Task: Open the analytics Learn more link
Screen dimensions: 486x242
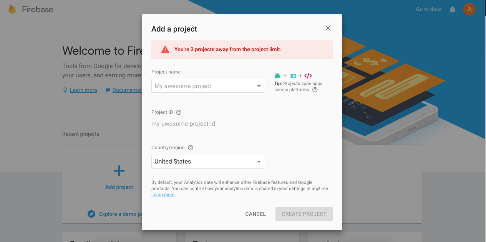Action: [x=163, y=195]
